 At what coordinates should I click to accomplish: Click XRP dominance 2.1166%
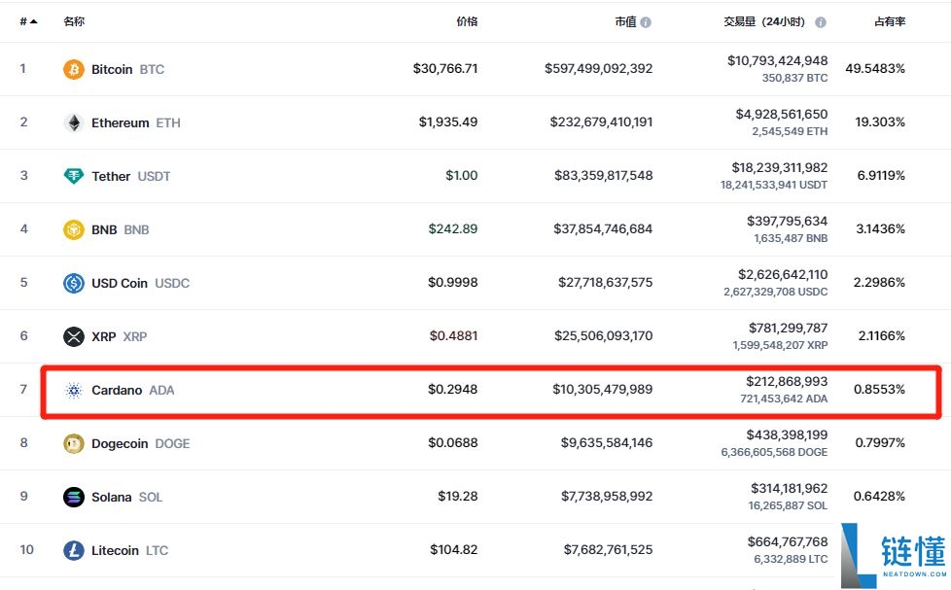point(882,335)
